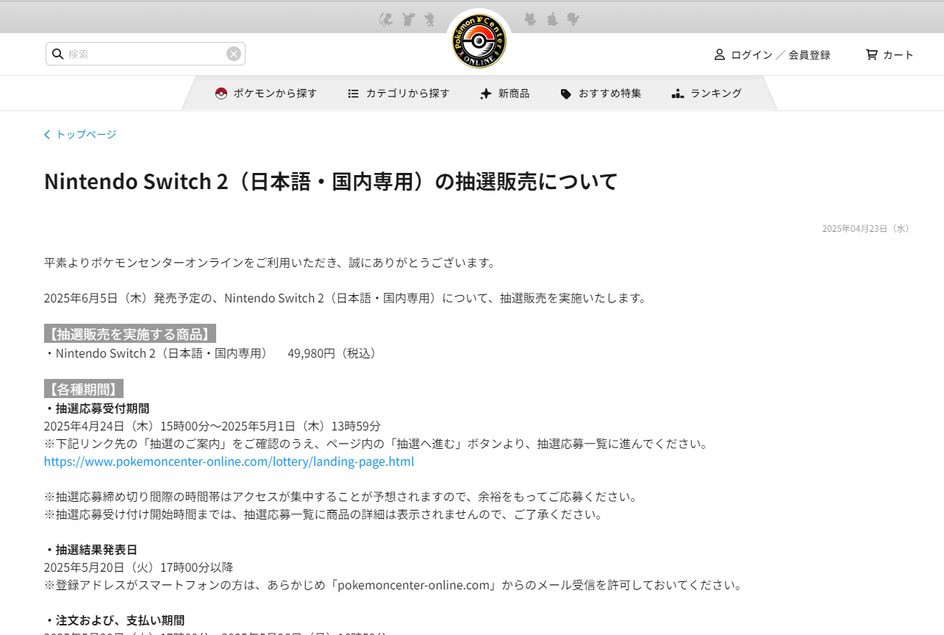Image resolution: width=944 pixels, height=635 pixels.
Task: Open ポケモンから探す menu
Action: [x=275, y=93]
